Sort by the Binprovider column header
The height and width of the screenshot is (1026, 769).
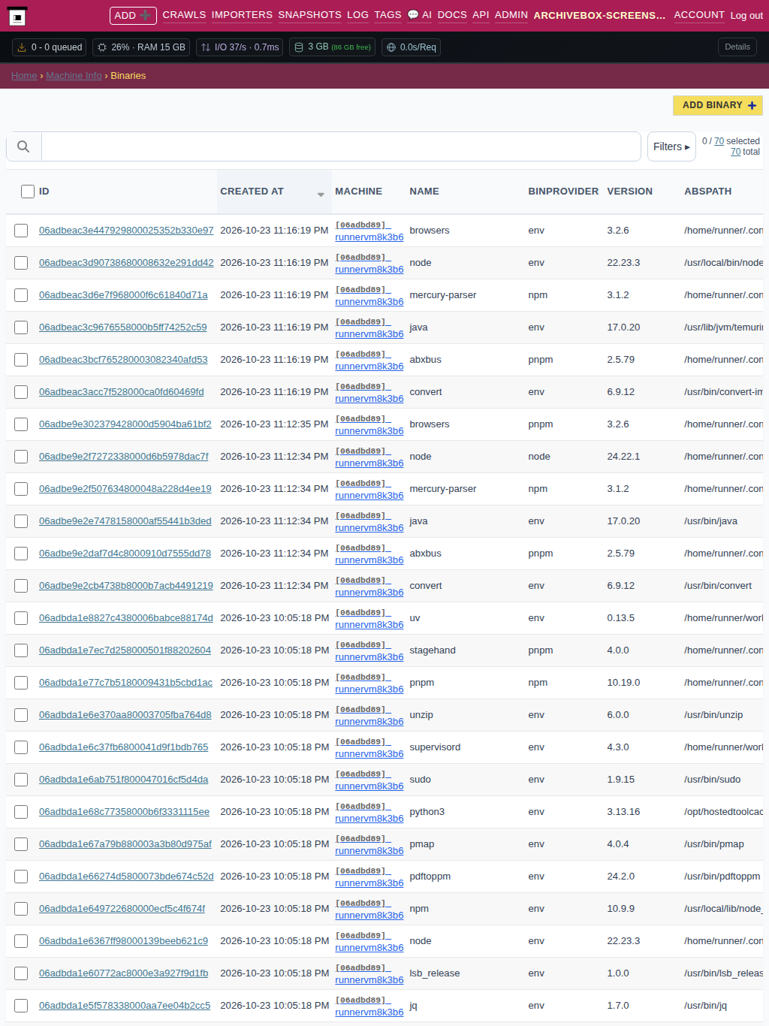(x=563, y=192)
